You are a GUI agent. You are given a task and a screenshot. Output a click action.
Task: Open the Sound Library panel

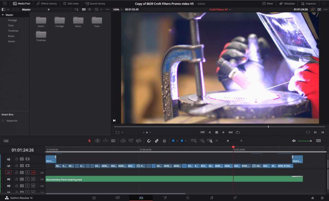(x=95, y=4)
